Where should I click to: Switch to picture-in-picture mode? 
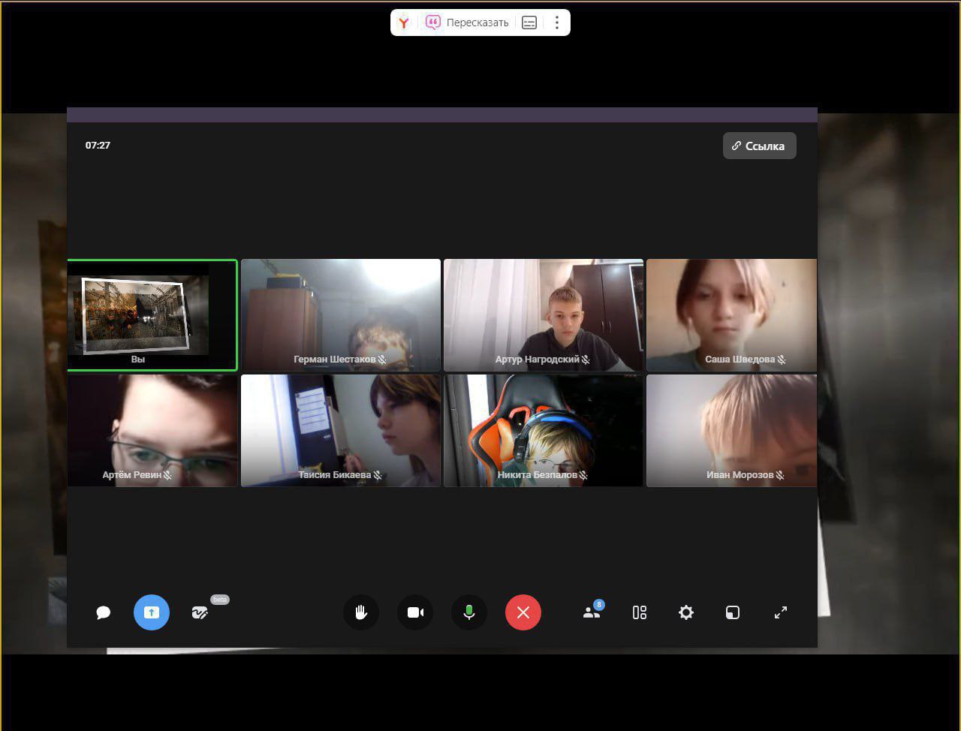(x=733, y=612)
